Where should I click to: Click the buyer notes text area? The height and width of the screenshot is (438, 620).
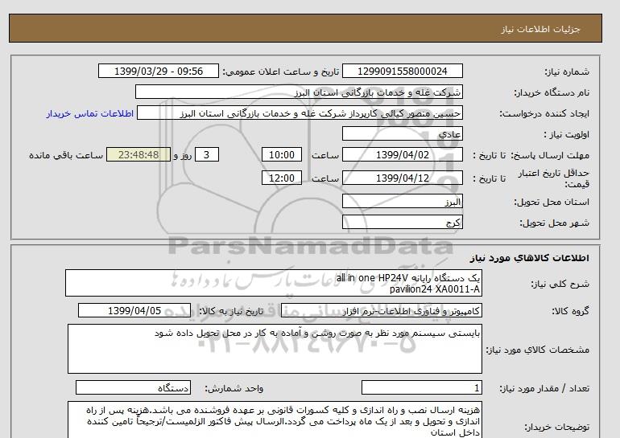(x=275, y=420)
